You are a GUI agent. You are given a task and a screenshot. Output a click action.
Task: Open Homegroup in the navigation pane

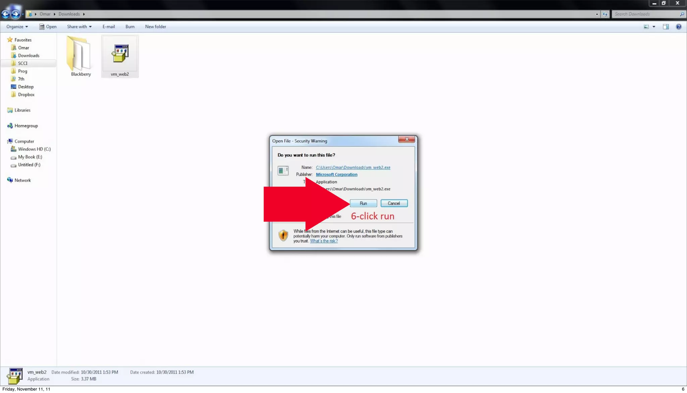[x=26, y=126]
